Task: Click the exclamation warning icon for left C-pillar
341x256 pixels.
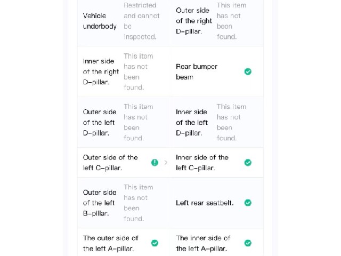Action: click(155, 162)
